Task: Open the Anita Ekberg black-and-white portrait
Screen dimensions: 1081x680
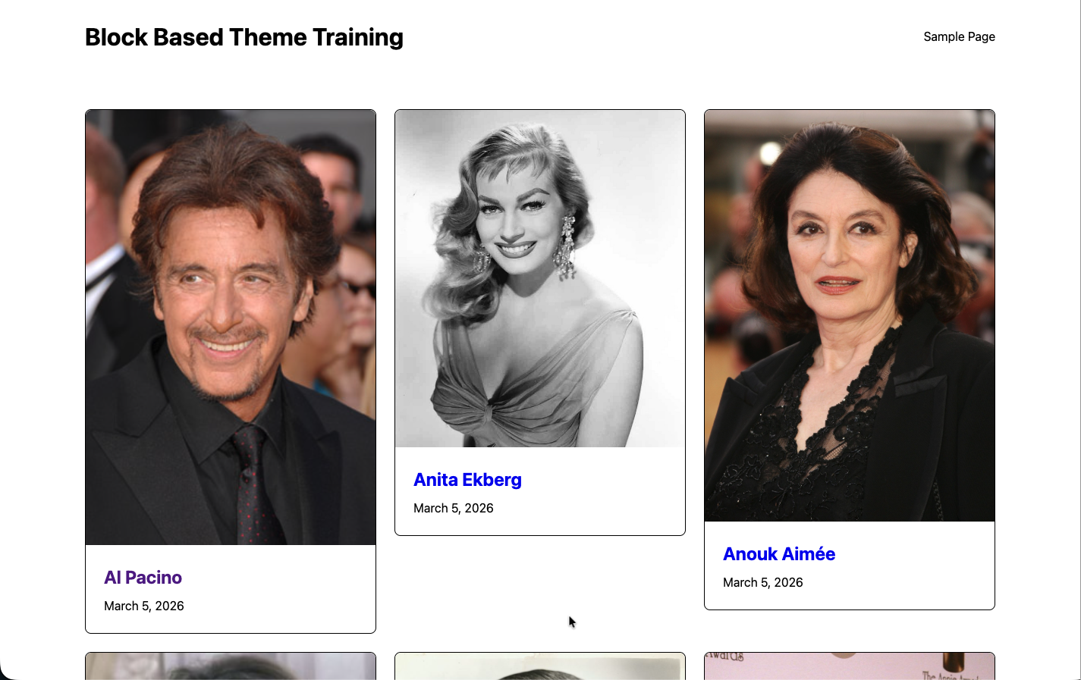Action: click(x=539, y=277)
